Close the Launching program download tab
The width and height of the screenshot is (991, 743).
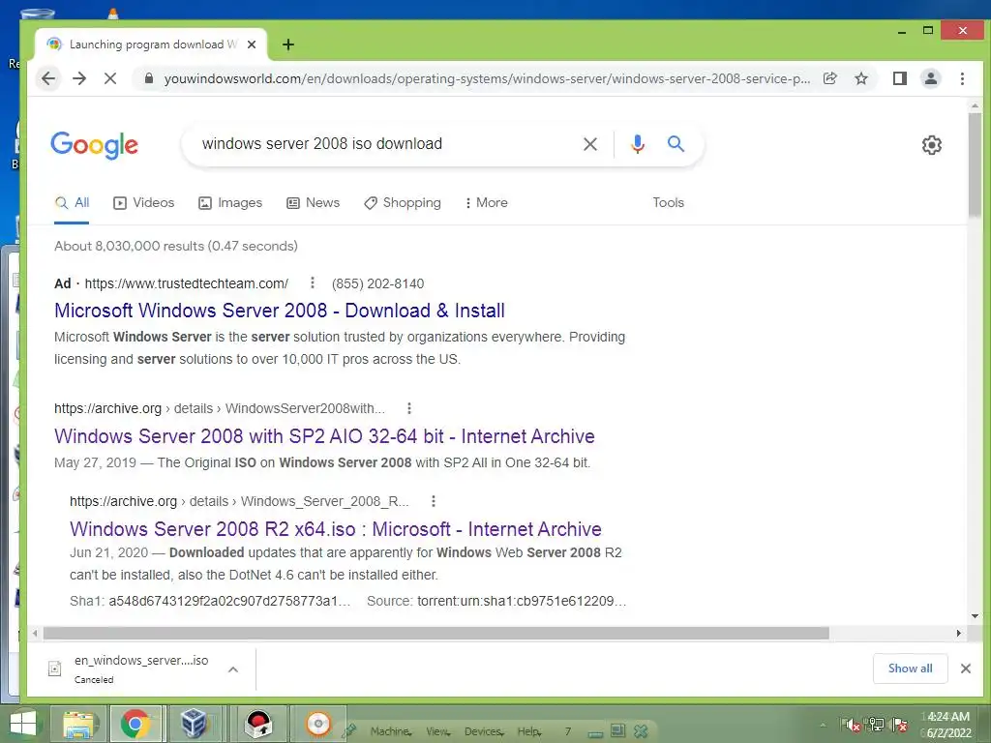tap(252, 45)
